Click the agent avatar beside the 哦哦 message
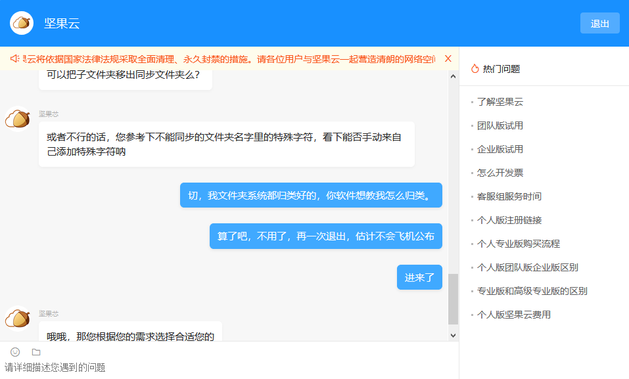The image size is (629, 379). click(x=18, y=319)
